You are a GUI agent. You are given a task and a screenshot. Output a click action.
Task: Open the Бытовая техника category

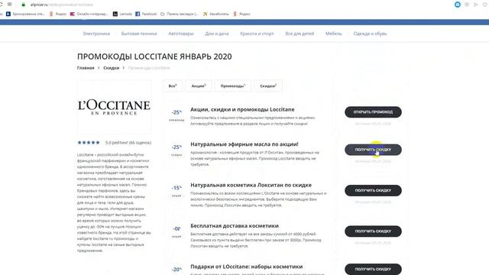[139, 34]
